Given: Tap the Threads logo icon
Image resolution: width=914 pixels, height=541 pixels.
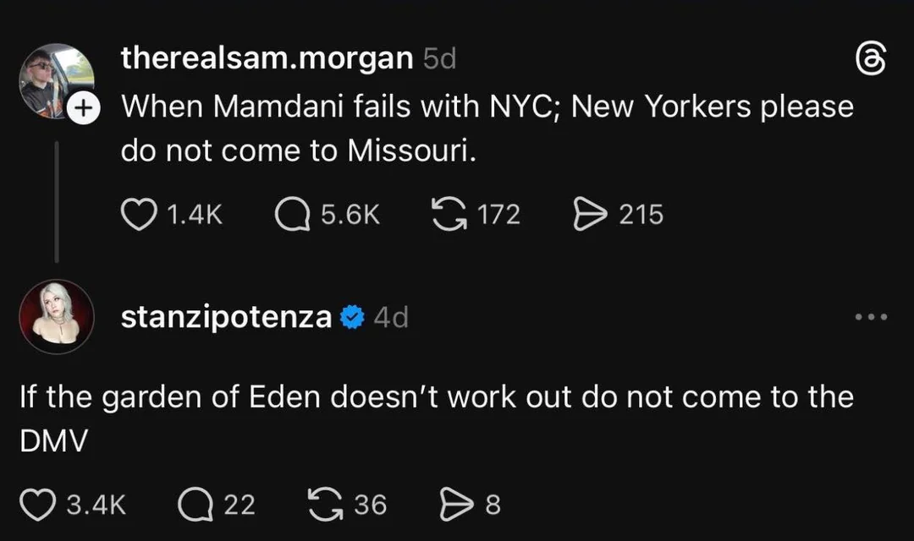Looking at the screenshot, I should click(871, 61).
